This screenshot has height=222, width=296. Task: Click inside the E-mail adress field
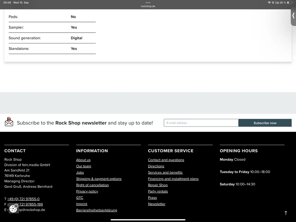[x=201, y=123]
